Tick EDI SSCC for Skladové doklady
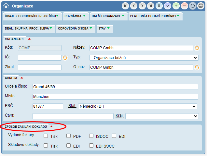The image size is (207, 156). pyautogui.click(x=91, y=146)
